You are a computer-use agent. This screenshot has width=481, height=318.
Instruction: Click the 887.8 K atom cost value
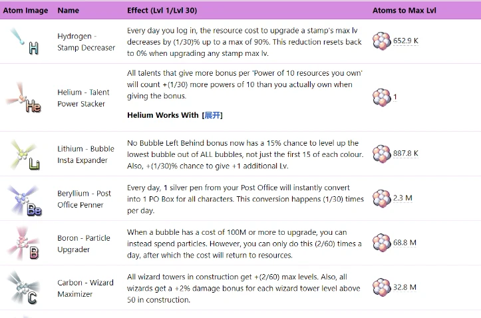tap(406, 153)
